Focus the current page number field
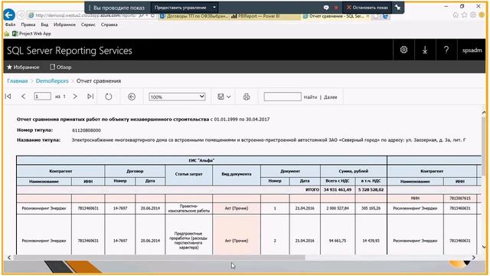Viewport: 490px width, 276px height. (43, 97)
